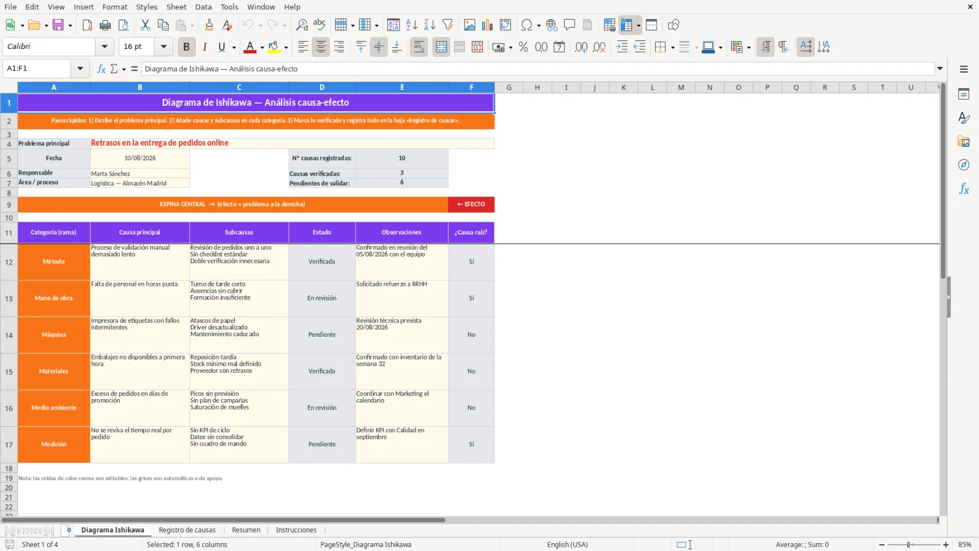Image resolution: width=979 pixels, height=551 pixels.
Task: Toggle Center Horizontally alignment
Action: point(321,47)
